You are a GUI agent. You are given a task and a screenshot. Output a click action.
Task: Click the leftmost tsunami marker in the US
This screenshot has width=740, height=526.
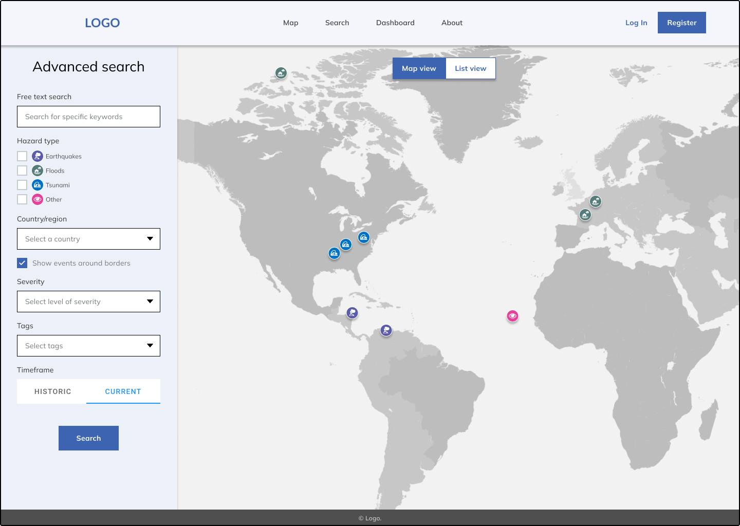(334, 253)
